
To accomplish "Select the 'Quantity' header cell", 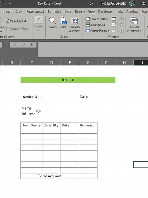I will coord(52,125).
